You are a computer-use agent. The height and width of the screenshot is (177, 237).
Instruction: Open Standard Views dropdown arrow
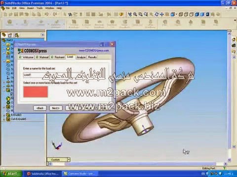coord(176,14)
